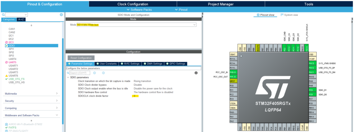Screen dimensions: 354x132
Task: Switch to the Clock Configuration tab
Action: click(x=133, y=4)
